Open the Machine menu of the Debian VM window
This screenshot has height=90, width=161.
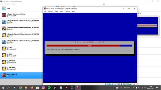50,11
